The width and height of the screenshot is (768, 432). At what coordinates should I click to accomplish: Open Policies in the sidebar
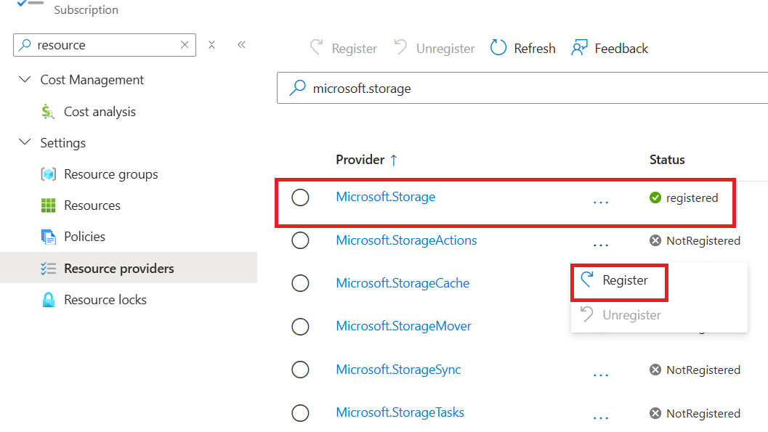85,237
